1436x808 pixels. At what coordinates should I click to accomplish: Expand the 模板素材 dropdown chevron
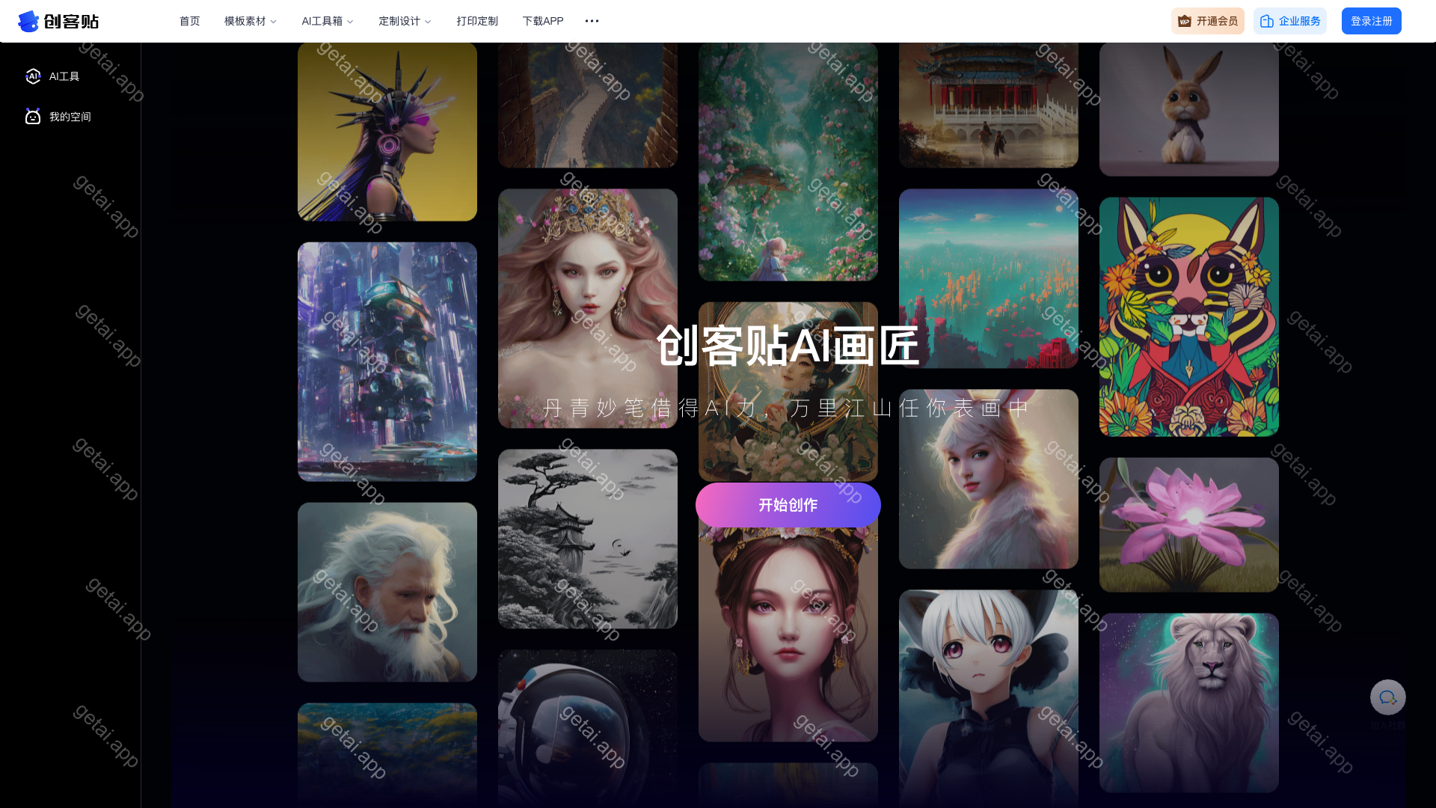coord(273,22)
